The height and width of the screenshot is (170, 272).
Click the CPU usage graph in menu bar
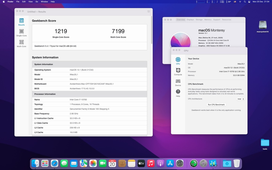201,2
